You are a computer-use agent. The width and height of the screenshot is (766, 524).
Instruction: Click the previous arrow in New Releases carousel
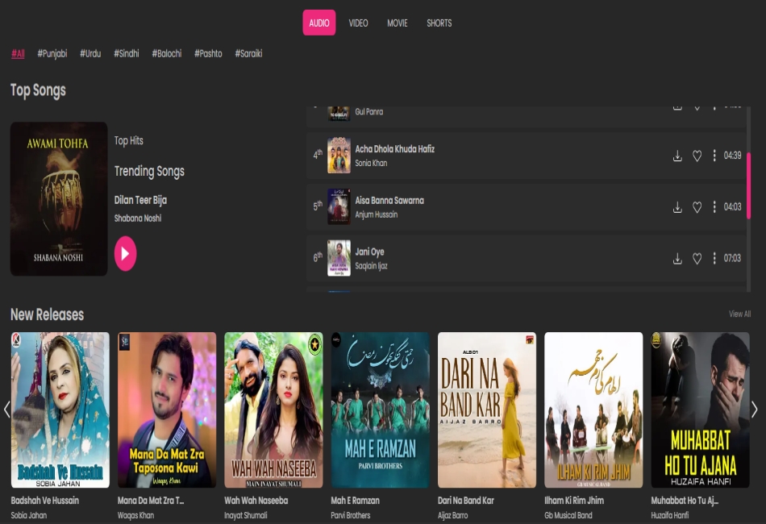(x=7, y=410)
